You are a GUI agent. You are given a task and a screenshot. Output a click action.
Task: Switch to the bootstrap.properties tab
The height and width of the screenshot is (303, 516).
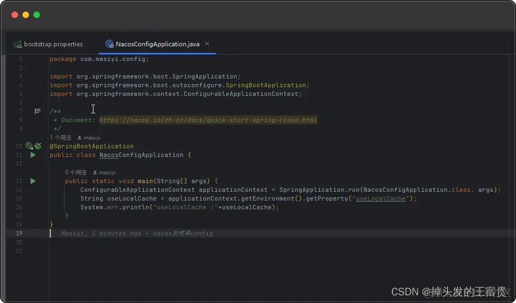pos(48,44)
